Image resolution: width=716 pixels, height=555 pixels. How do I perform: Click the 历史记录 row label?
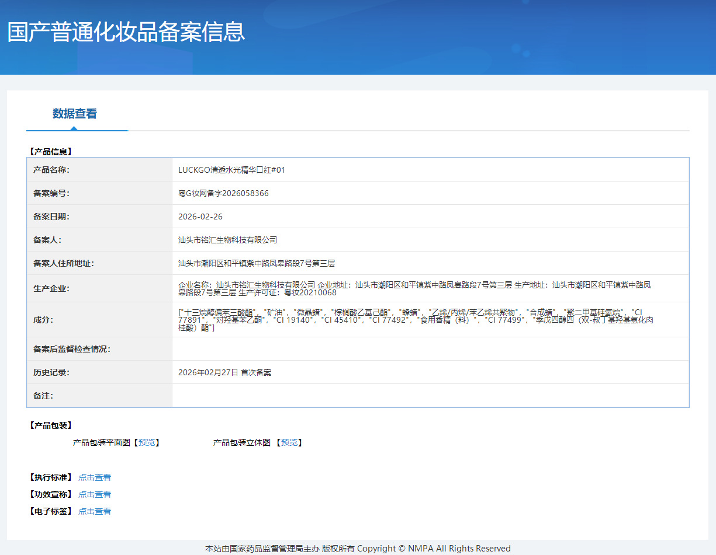click(x=51, y=372)
